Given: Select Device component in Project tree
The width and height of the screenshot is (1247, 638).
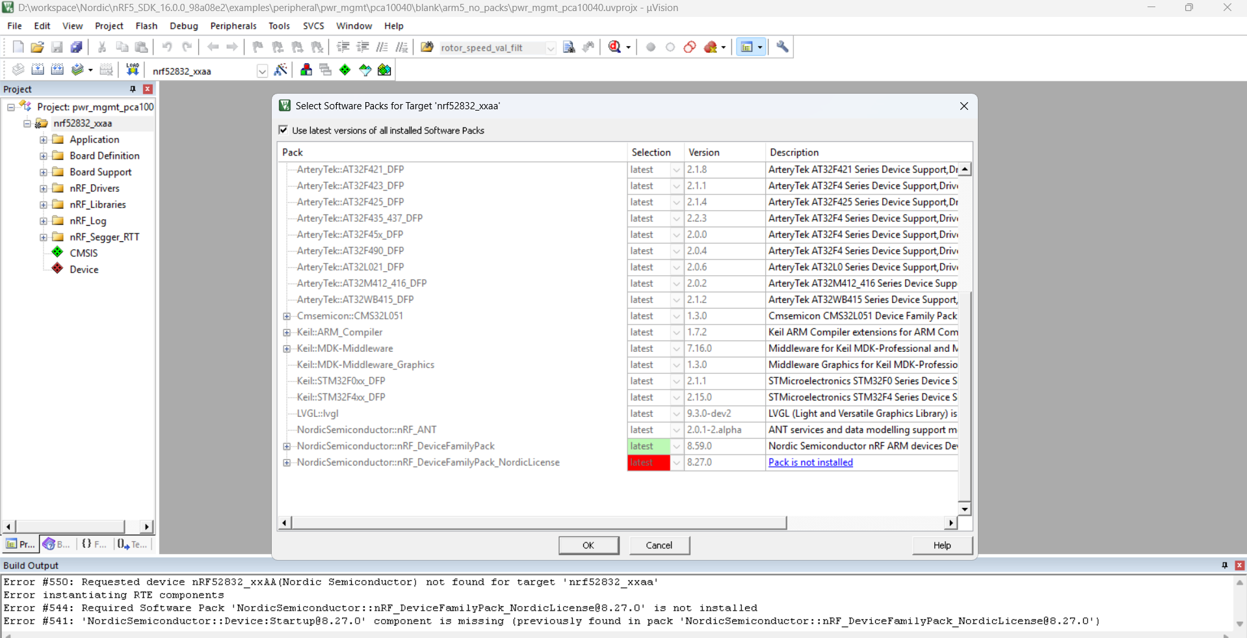Looking at the screenshot, I should (x=84, y=269).
